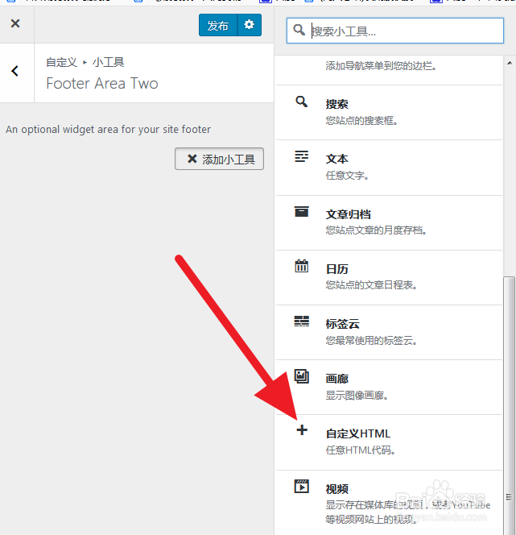
Task: Select the 视频 video play icon
Action: click(x=302, y=486)
